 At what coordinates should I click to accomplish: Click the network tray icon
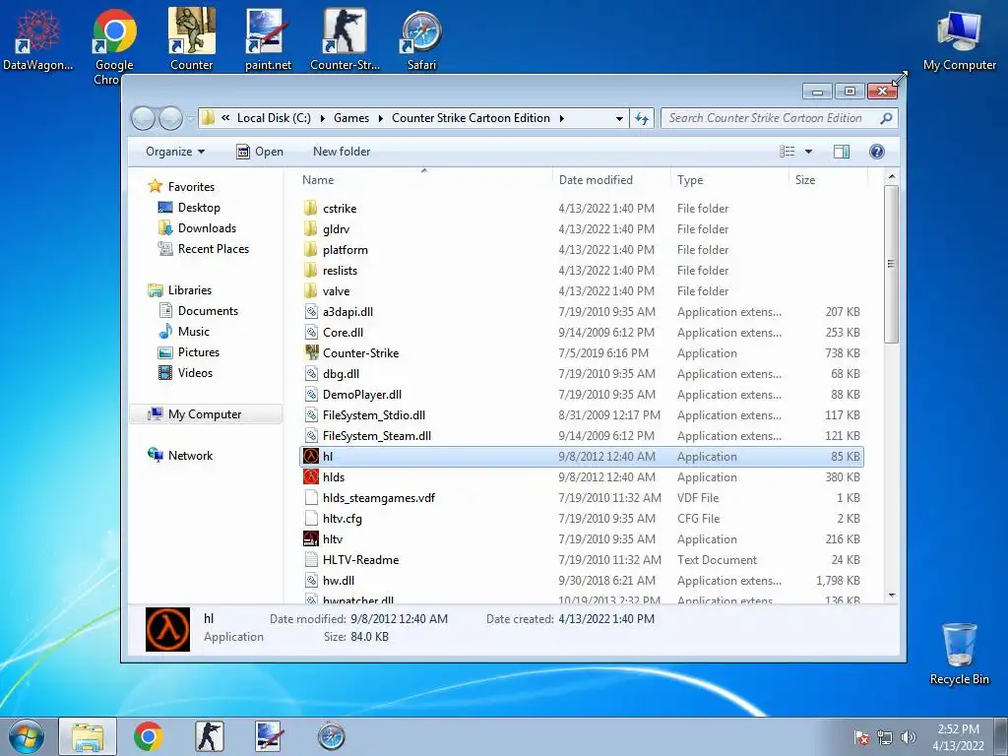885,737
